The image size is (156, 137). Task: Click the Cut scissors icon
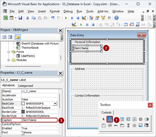(x=27, y=18)
